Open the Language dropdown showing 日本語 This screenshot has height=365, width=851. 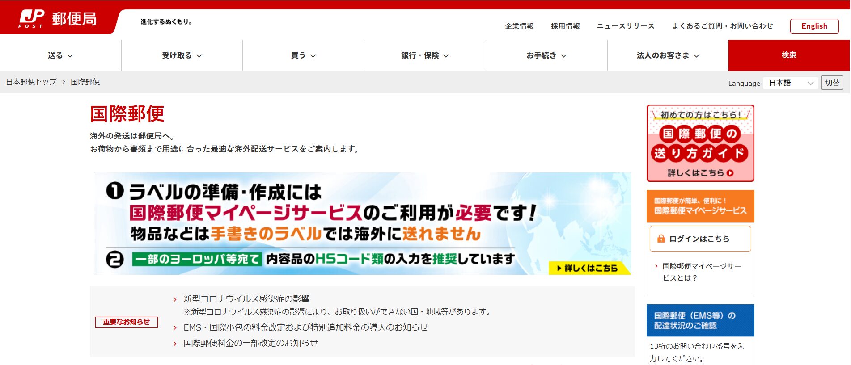pyautogui.click(x=790, y=83)
